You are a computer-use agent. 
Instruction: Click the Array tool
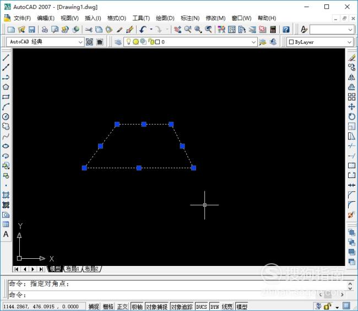[351, 97]
